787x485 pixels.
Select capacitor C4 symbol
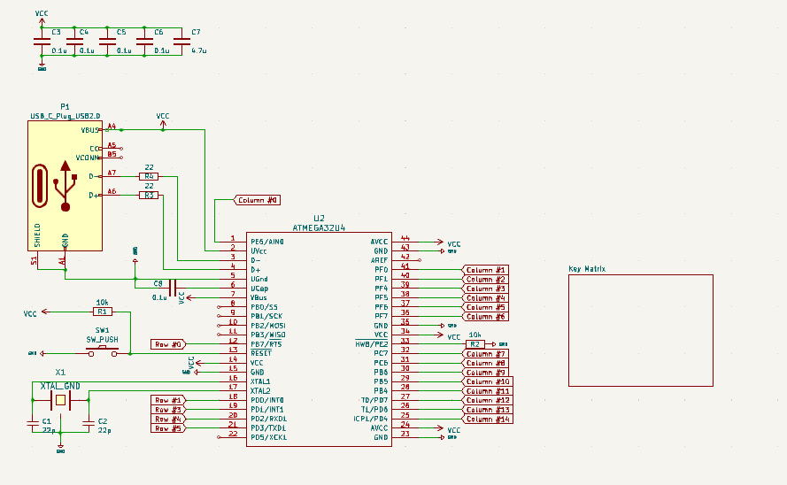tap(74, 42)
